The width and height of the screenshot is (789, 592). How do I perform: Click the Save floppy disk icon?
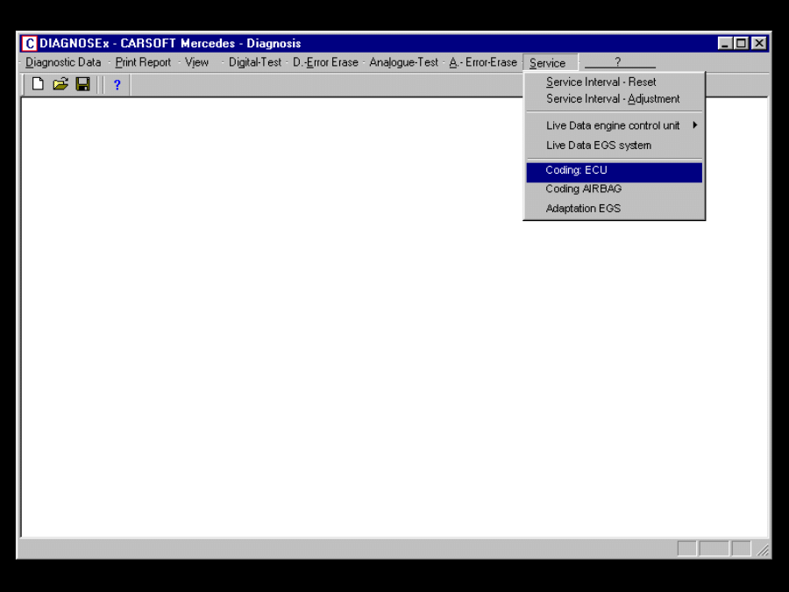point(82,84)
